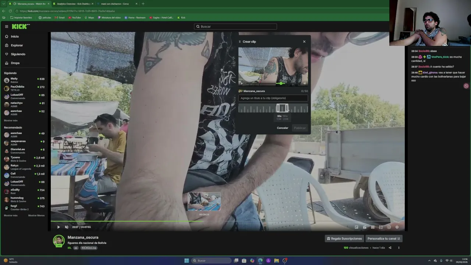Open Siguiendo in the sidebar menu
Screen dimensions: 471x265
click(x=18, y=54)
